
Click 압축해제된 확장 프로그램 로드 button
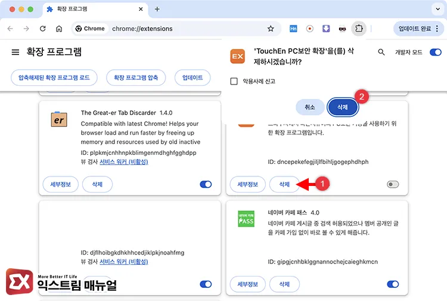click(x=54, y=77)
